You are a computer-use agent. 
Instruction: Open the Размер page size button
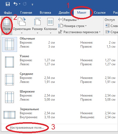(x=37, y=26)
